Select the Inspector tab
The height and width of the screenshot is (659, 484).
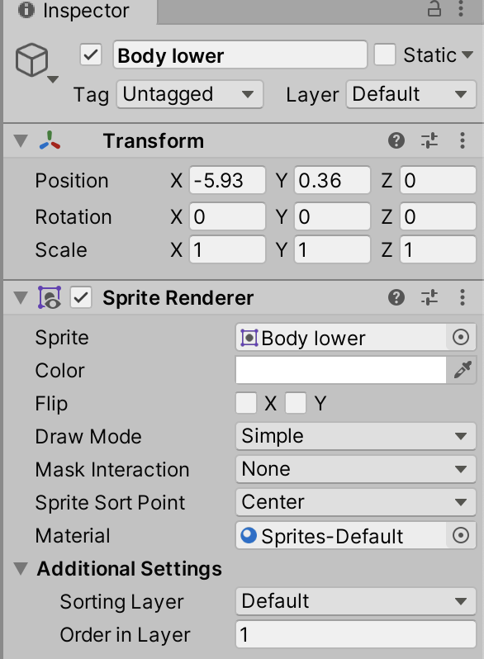[80, 11]
